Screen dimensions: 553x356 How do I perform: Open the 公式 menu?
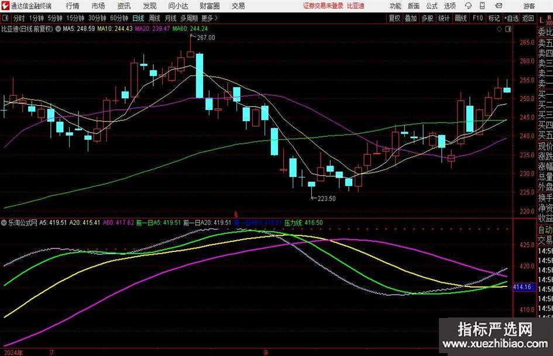click(x=432, y=6)
